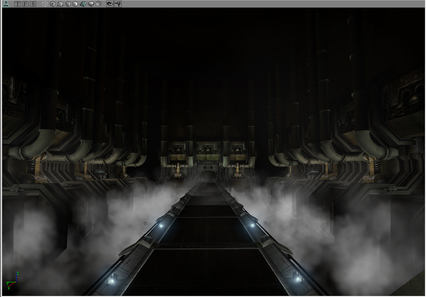Toggle realtime preview joystick icon
426x297 pixels.
coord(6,4)
